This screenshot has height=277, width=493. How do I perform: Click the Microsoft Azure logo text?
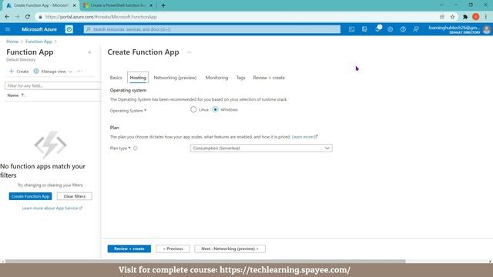[x=39, y=29]
